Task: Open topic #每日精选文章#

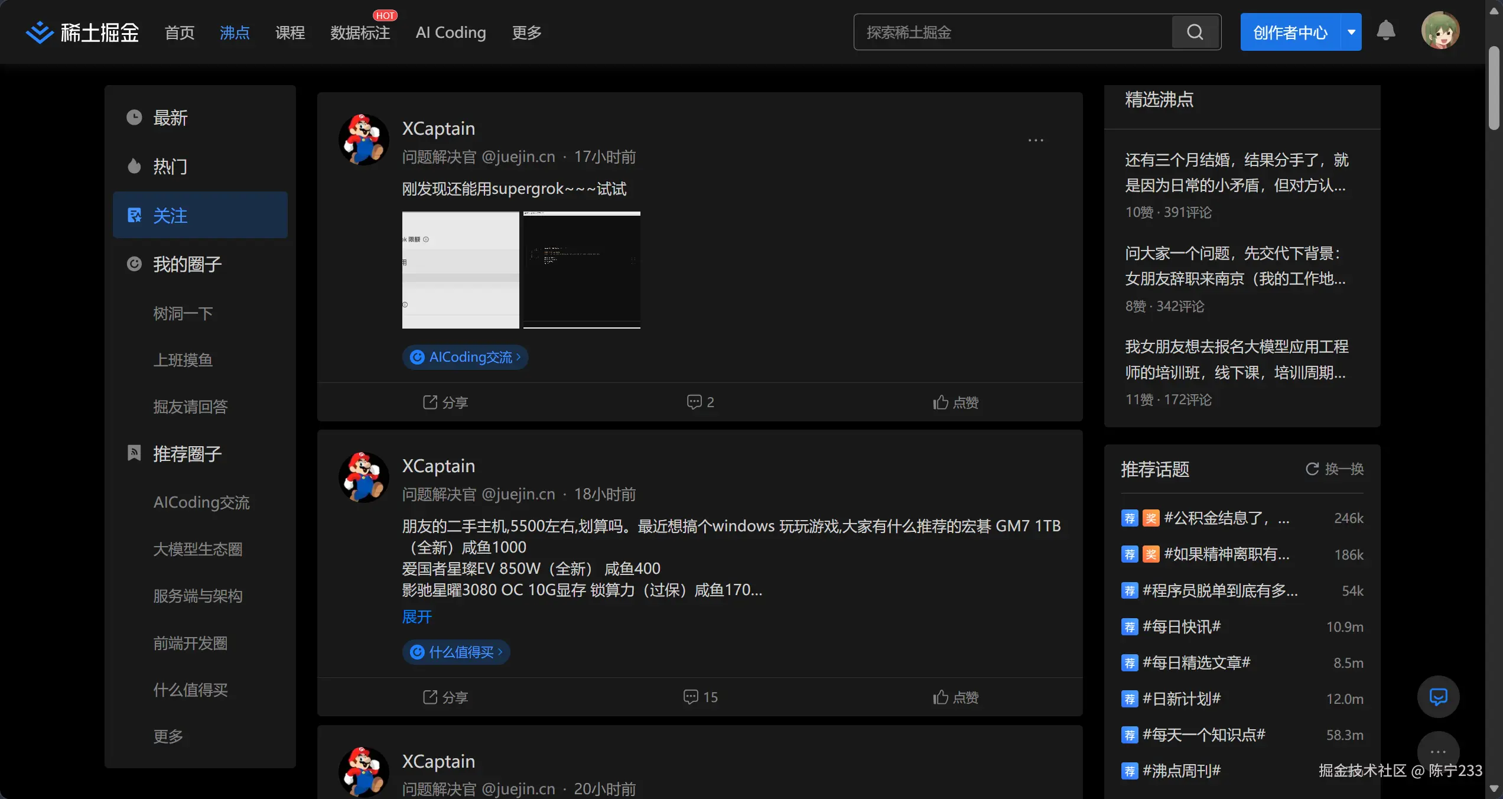Action: [x=1196, y=662]
